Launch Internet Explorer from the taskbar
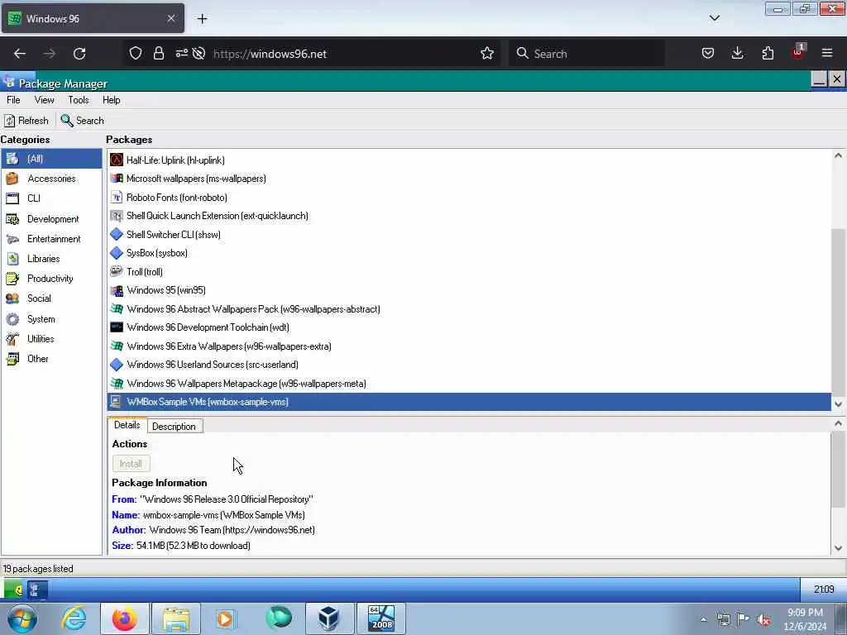The image size is (847, 635). pyautogui.click(x=74, y=618)
